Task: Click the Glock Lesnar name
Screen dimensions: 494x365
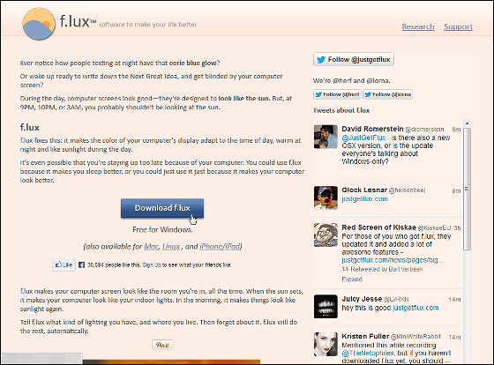Action: (x=364, y=190)
